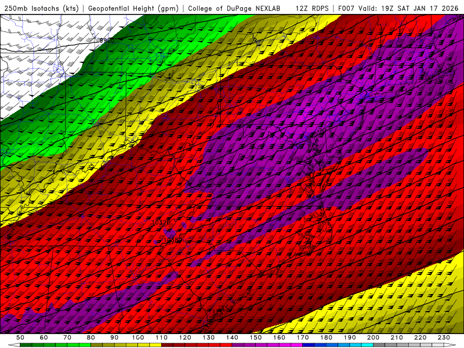
Task: Click the "12Z RDPS" model run label
Action: 312,8
